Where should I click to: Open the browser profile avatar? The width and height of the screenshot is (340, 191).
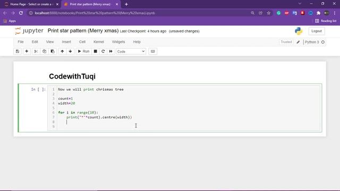click(x=327, y=13)
